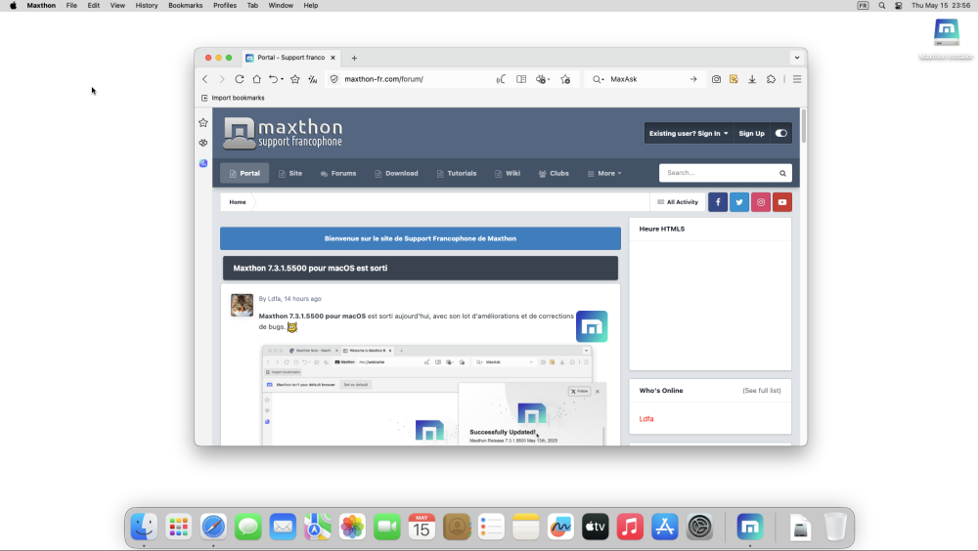Open the forum's Facebook page icon
This screenshot has height=551, width=978.
click(x=717, y=202)
